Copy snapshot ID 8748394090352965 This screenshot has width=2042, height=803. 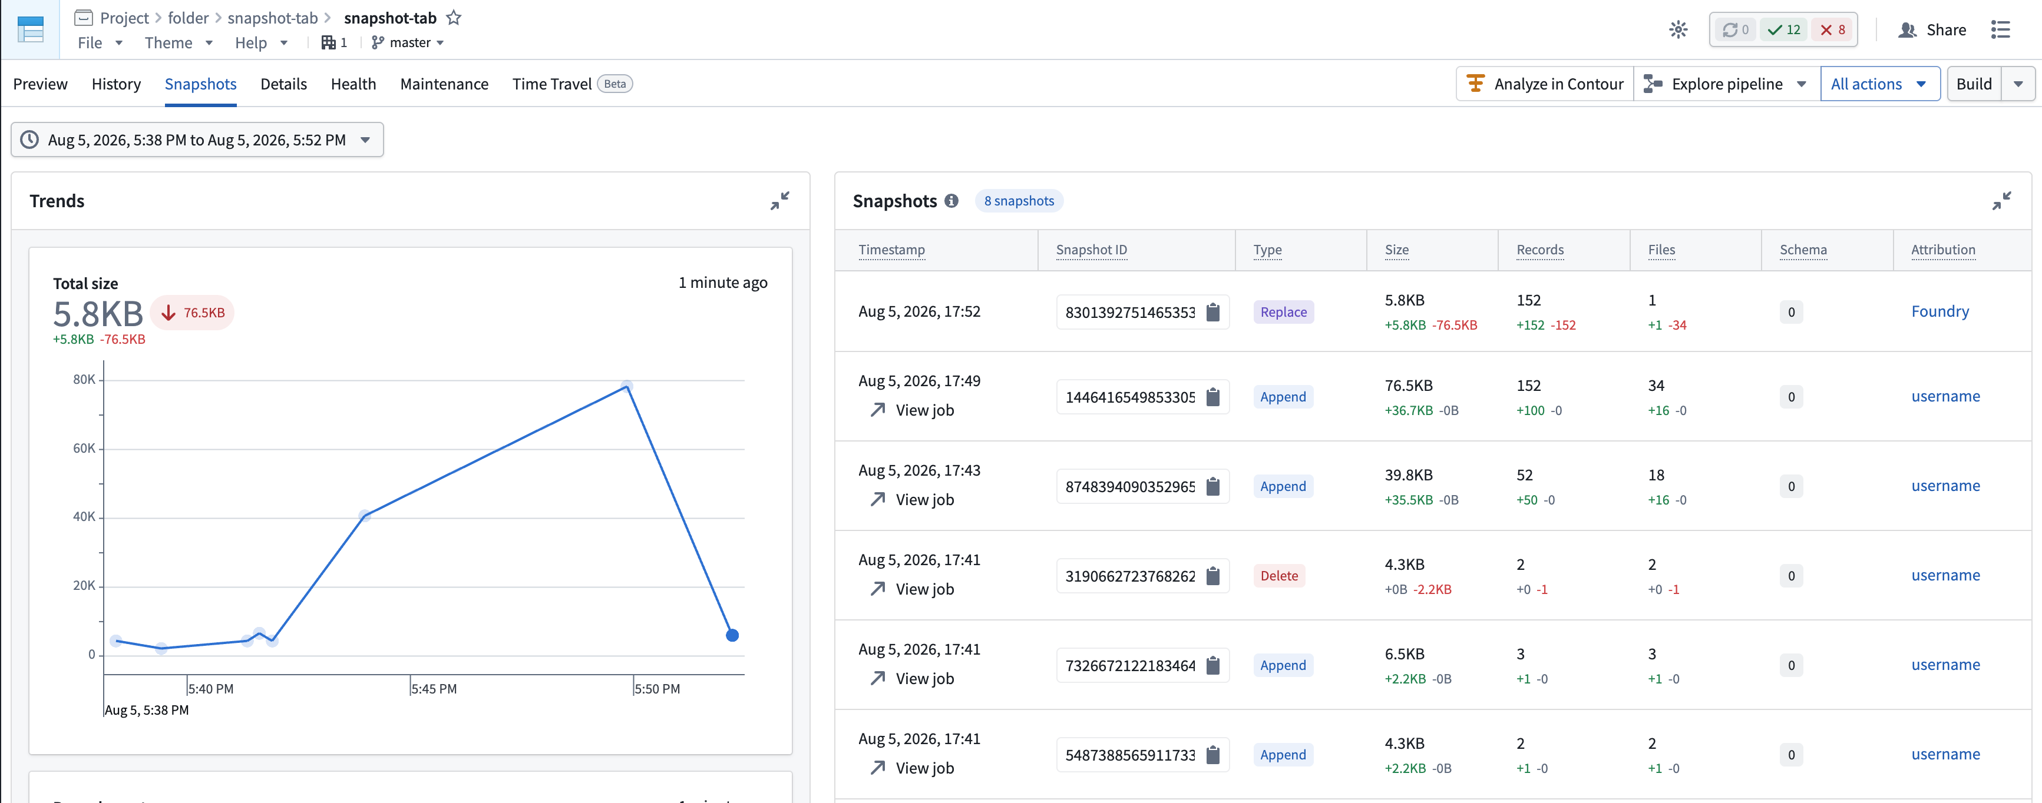point(1213,486)
